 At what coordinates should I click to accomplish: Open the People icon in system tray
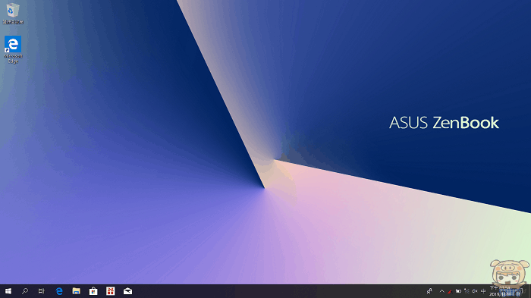click(x=429, y=291)
